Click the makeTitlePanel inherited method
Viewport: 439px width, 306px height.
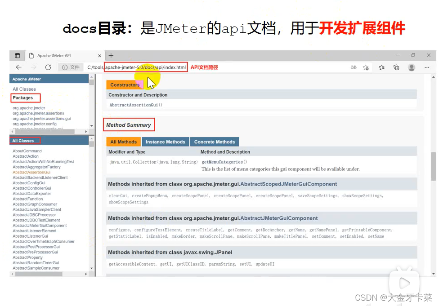(290, 236)
